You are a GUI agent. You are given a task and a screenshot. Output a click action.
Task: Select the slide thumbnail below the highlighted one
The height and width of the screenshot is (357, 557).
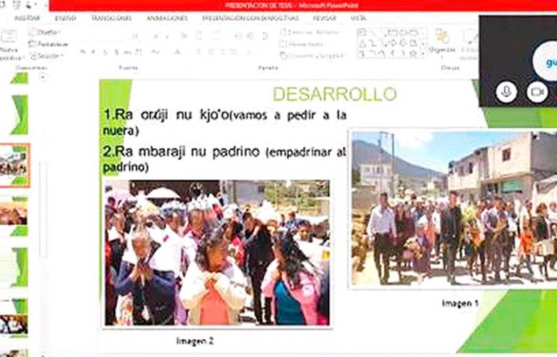(x=14, y=211)
